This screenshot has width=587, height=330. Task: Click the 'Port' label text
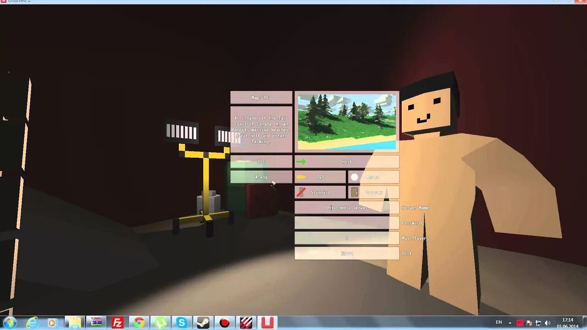point(407,253)
